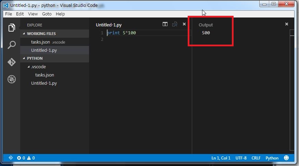Screen dimensions: 299x166
Task: Collapse the WORKING FILES section
Action: (24, 33)
